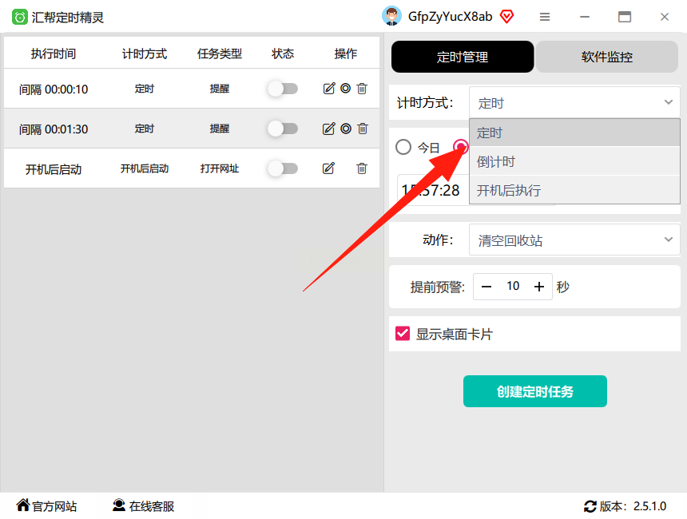Select the 今日 radio button

pyautogui.click(x=403, y=147)
